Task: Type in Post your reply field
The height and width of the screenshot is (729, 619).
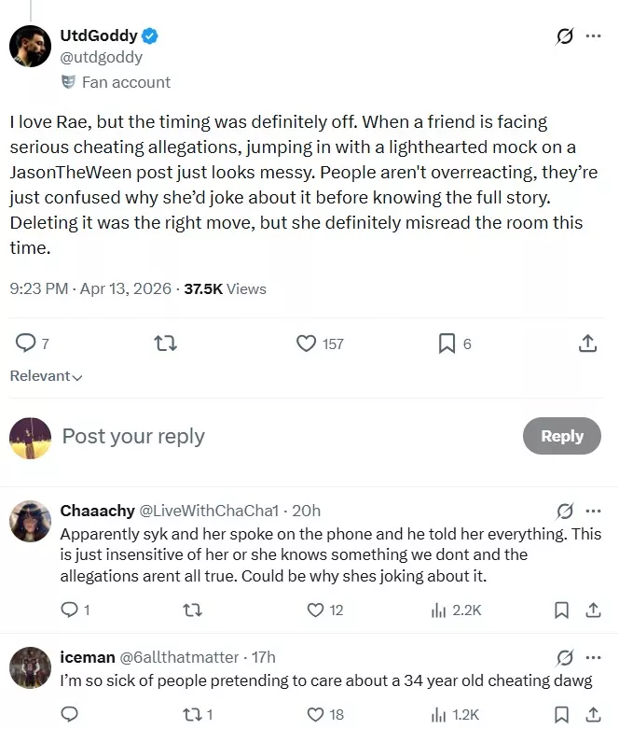Action: pos(280,436)
